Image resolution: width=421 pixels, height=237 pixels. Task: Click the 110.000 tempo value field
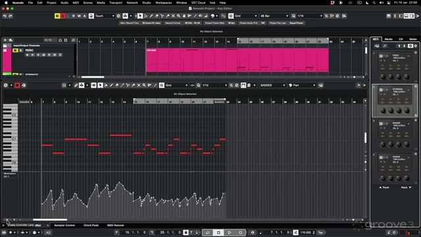(305, 232)
